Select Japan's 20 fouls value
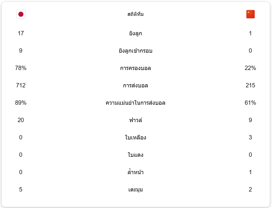Viewport: 272px width, 208px height. [21, 120]
